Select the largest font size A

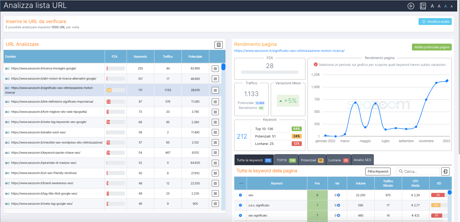tap(432, 6)
